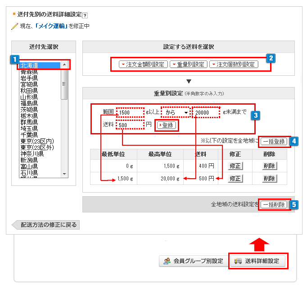
Task: Open 注文個数別設定 shipping setting
Action: [x=233, y=65]
